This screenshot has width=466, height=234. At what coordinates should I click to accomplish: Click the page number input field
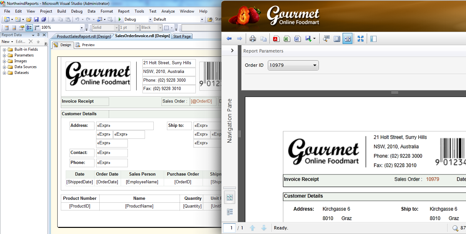click(x=229, y=228)
